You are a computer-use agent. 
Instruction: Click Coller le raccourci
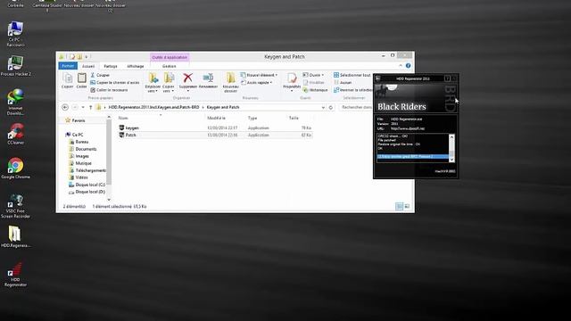pyautogui.click(x=109, y=90)
